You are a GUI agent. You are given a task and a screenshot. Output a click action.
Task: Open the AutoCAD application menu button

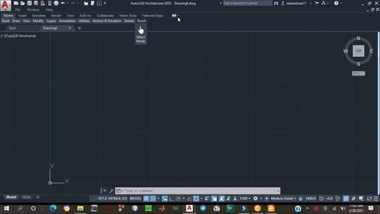(x=5, y=5)
